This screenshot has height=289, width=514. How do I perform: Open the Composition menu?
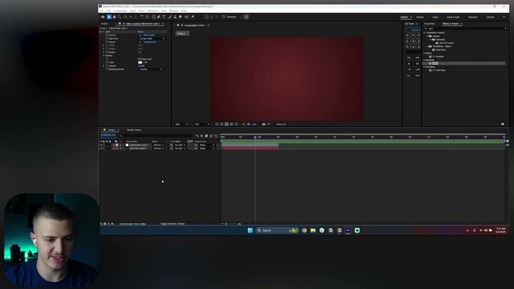click(120, 10)
